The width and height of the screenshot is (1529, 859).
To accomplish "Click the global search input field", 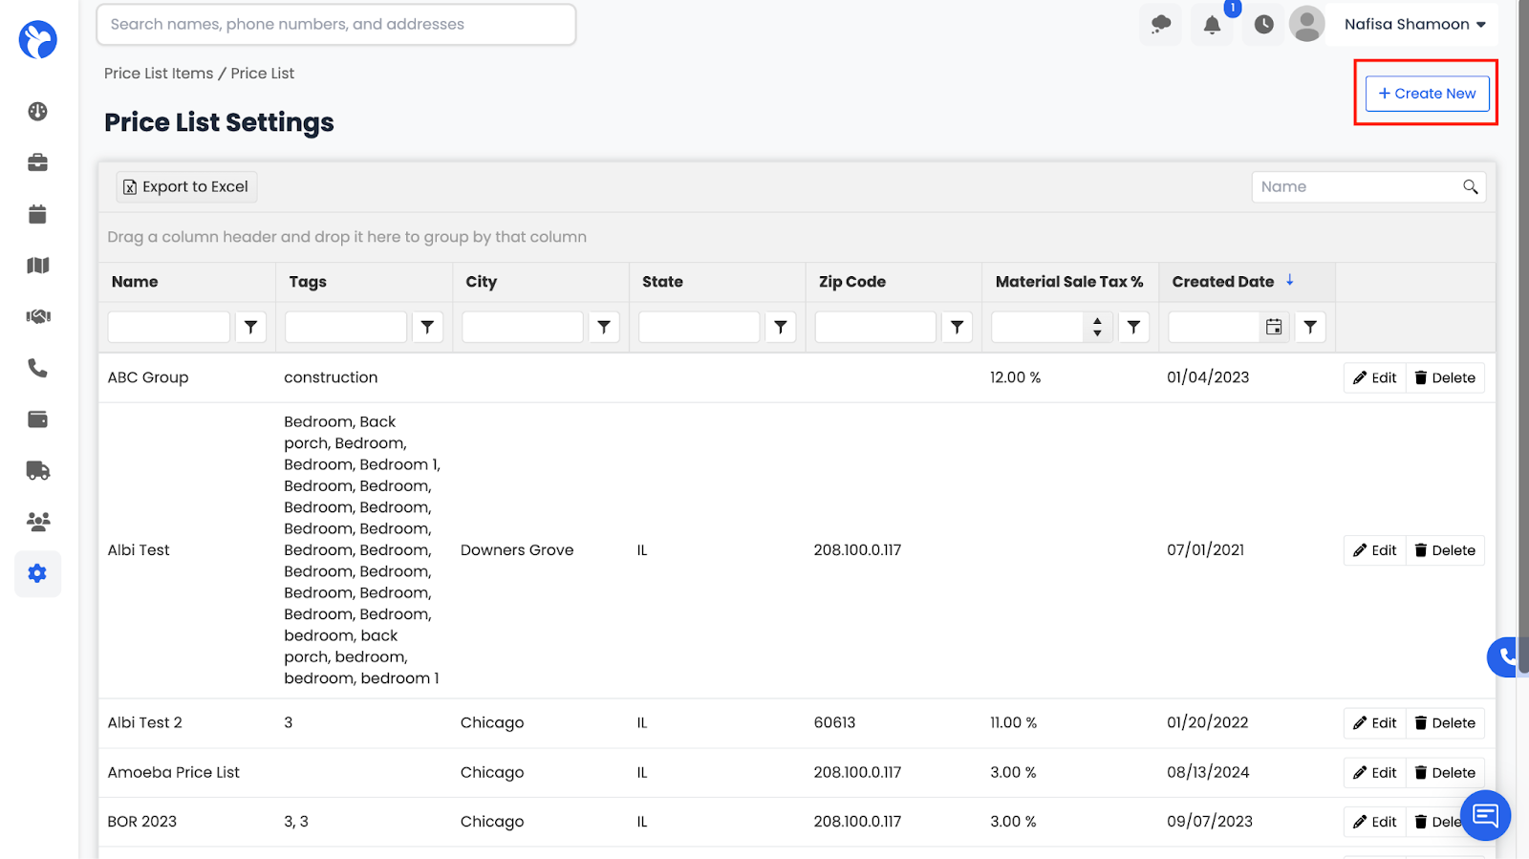I will [x=335, y=25].
